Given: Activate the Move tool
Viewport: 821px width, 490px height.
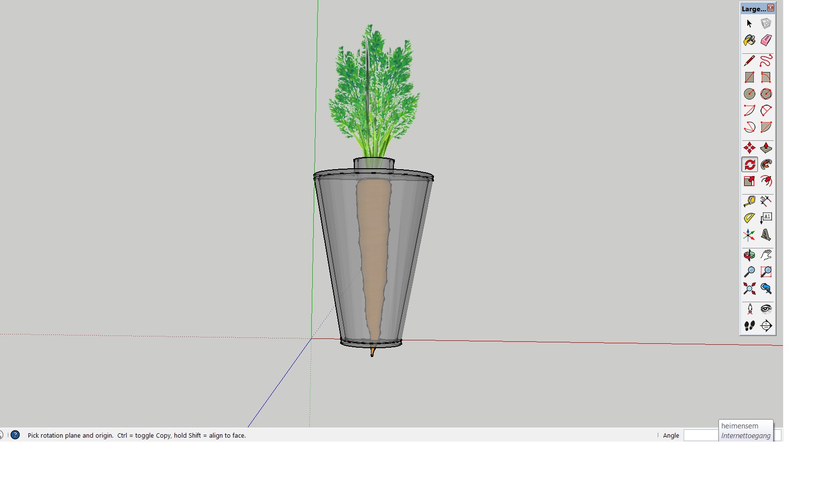Looking at the screenshot, I should [749, 148].
